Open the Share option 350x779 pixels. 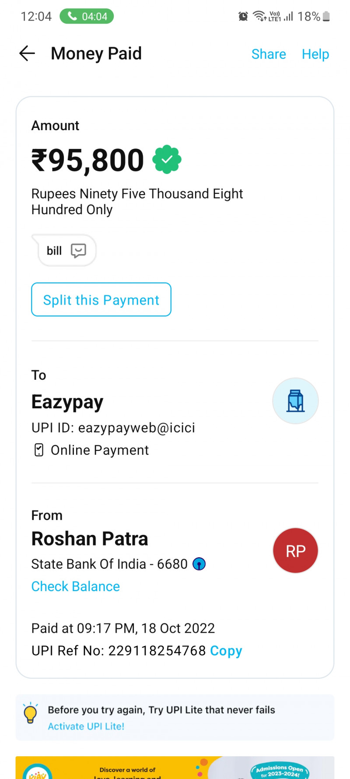[x=269, y=54]
